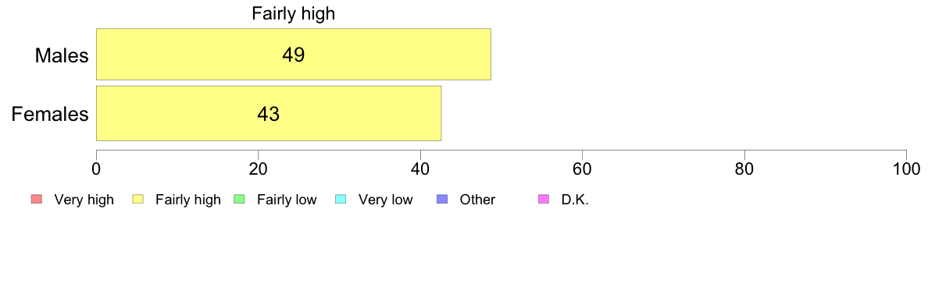
Task: Click the axis tick label 60
Action: click(583, 168)
